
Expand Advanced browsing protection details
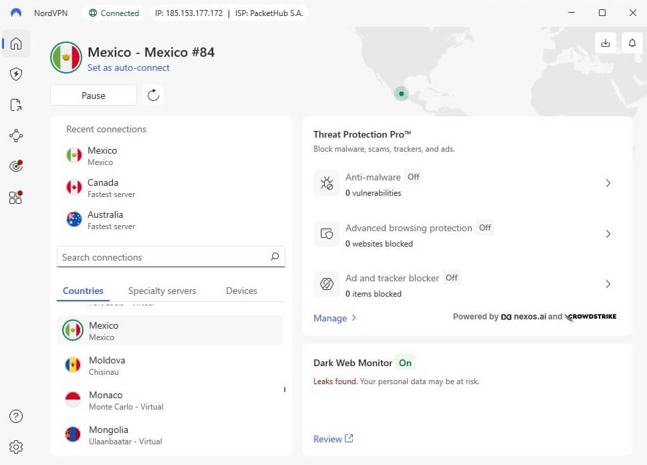(608, 234)
